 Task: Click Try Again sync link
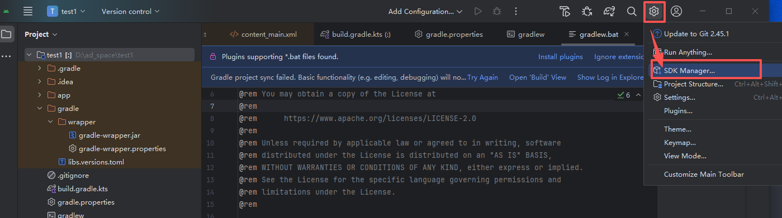pos(482,77)
